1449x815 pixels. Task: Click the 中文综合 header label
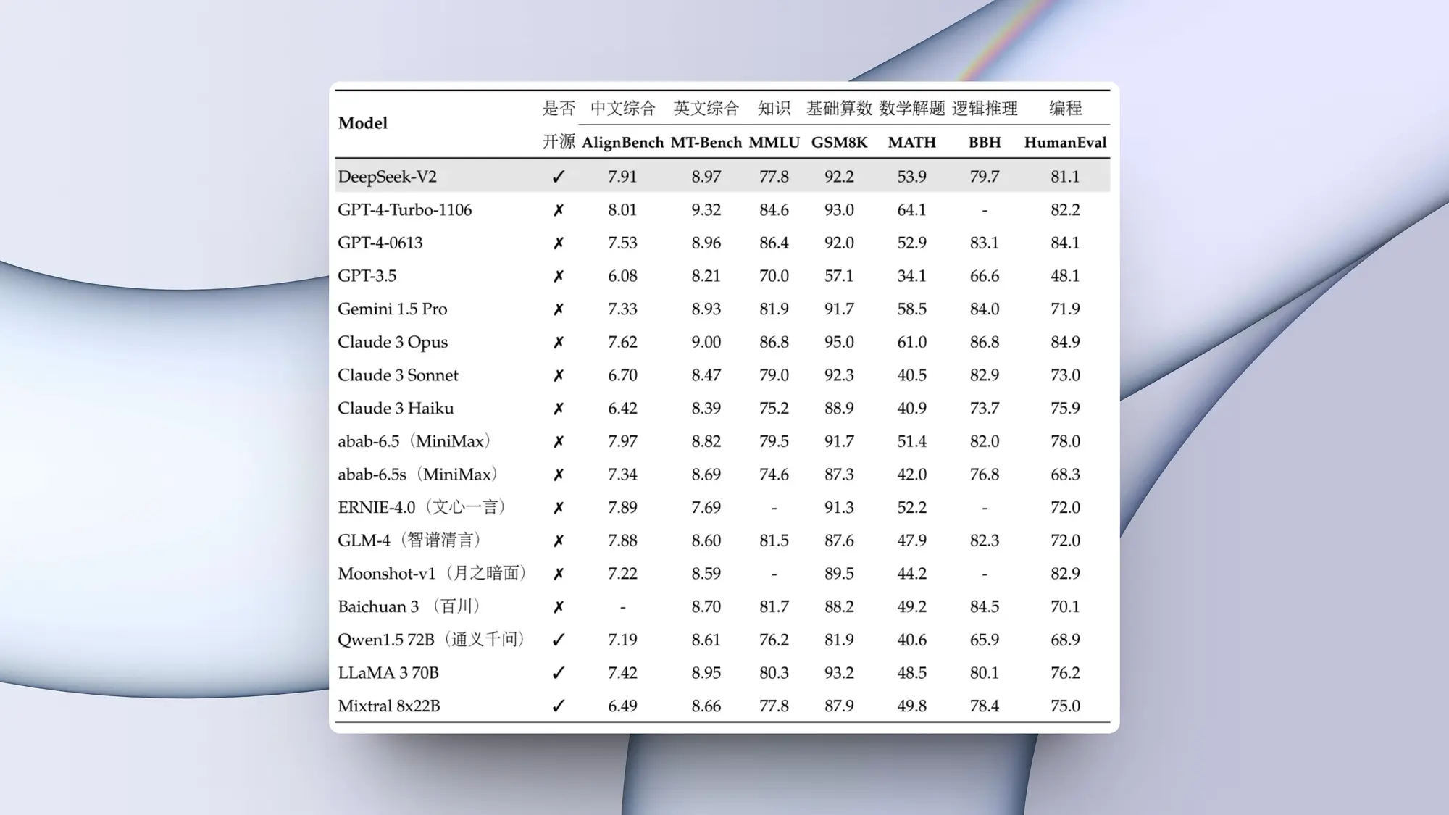tap(622, 109)
